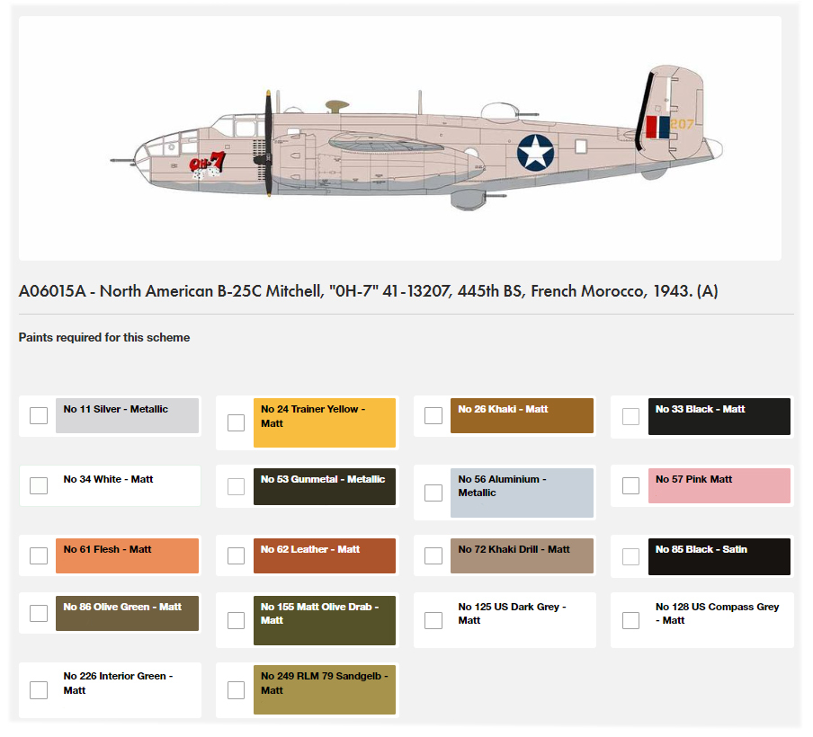
Task: Select checkbox for No 125 US Dark Grey
Action: [x=433, y=620]
